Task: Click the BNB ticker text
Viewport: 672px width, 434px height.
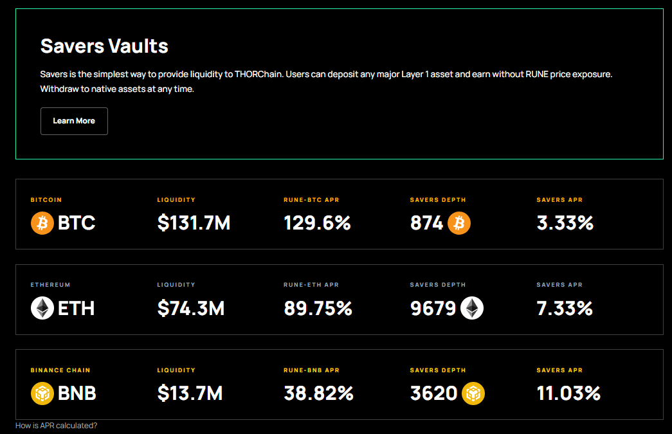Action: pos(77,393)
